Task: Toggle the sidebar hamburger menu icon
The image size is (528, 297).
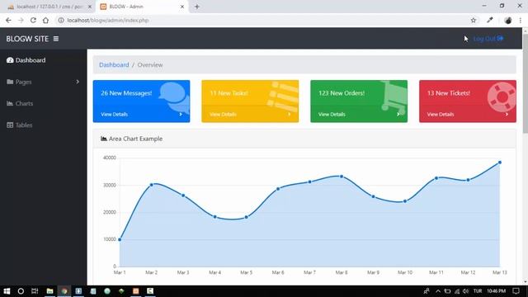Action: 56,39
